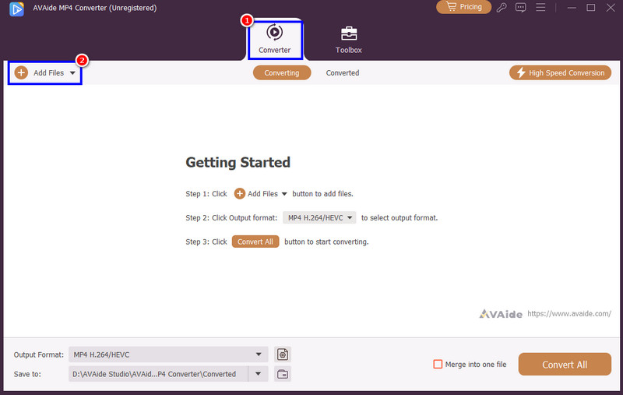Click the register key icon
This screenshot has width=623, height=395.
[x=502, y=8]
